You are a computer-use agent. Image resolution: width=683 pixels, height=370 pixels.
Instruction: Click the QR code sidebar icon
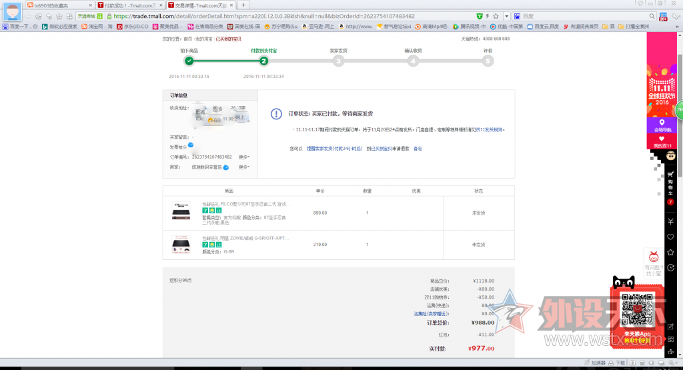coord(671,339)
